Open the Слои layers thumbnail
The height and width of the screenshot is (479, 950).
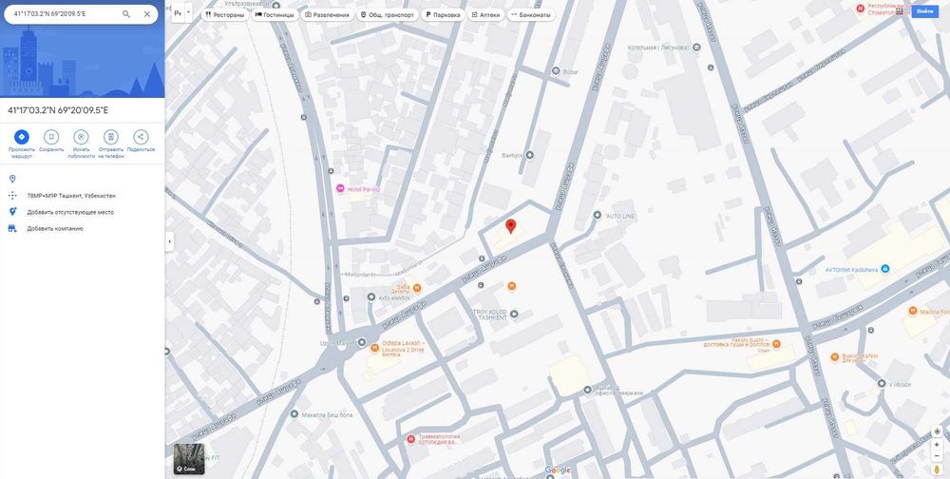(189, 459)
